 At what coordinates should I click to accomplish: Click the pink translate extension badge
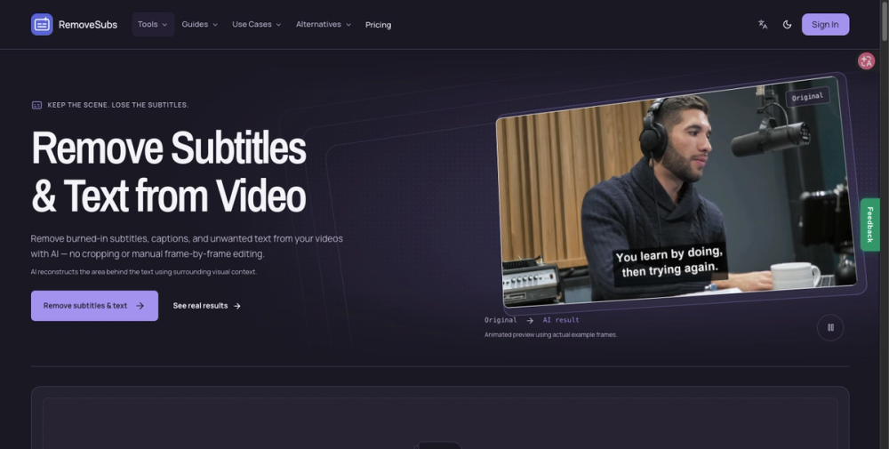(866, 61)
